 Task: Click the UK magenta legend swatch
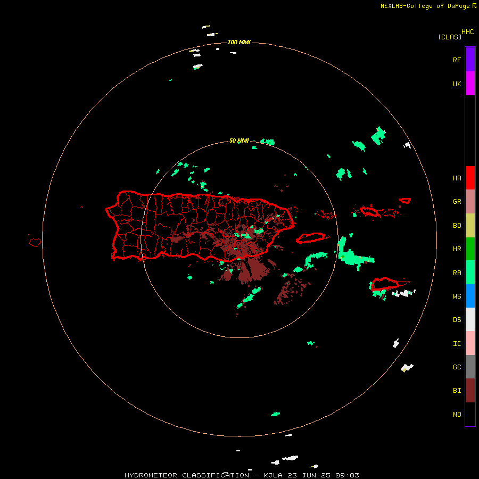click(470, 84)
